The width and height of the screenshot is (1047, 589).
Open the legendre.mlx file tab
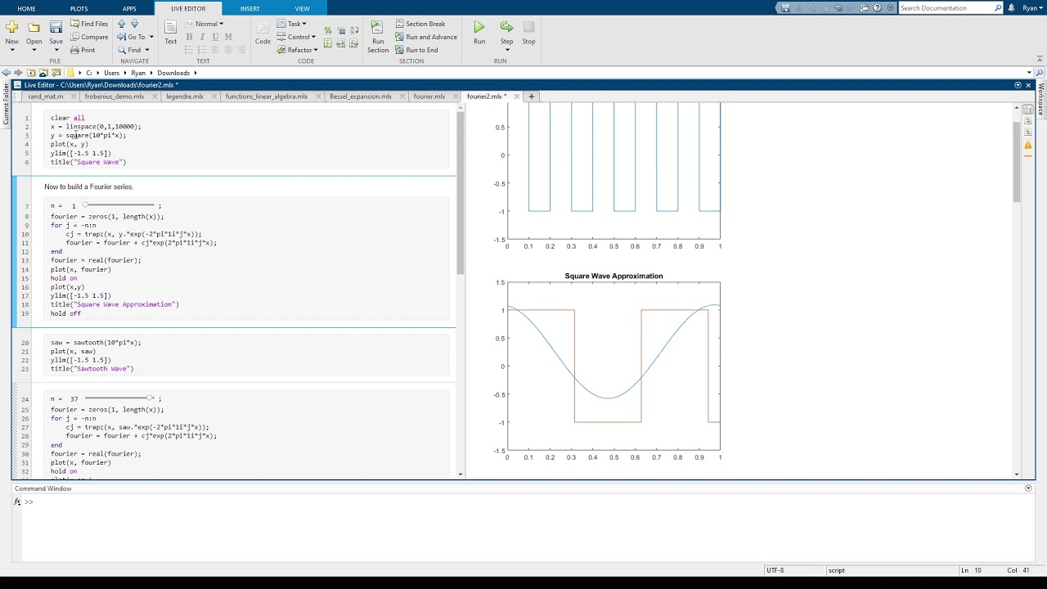pyautogui.click(x=185, y=97)
